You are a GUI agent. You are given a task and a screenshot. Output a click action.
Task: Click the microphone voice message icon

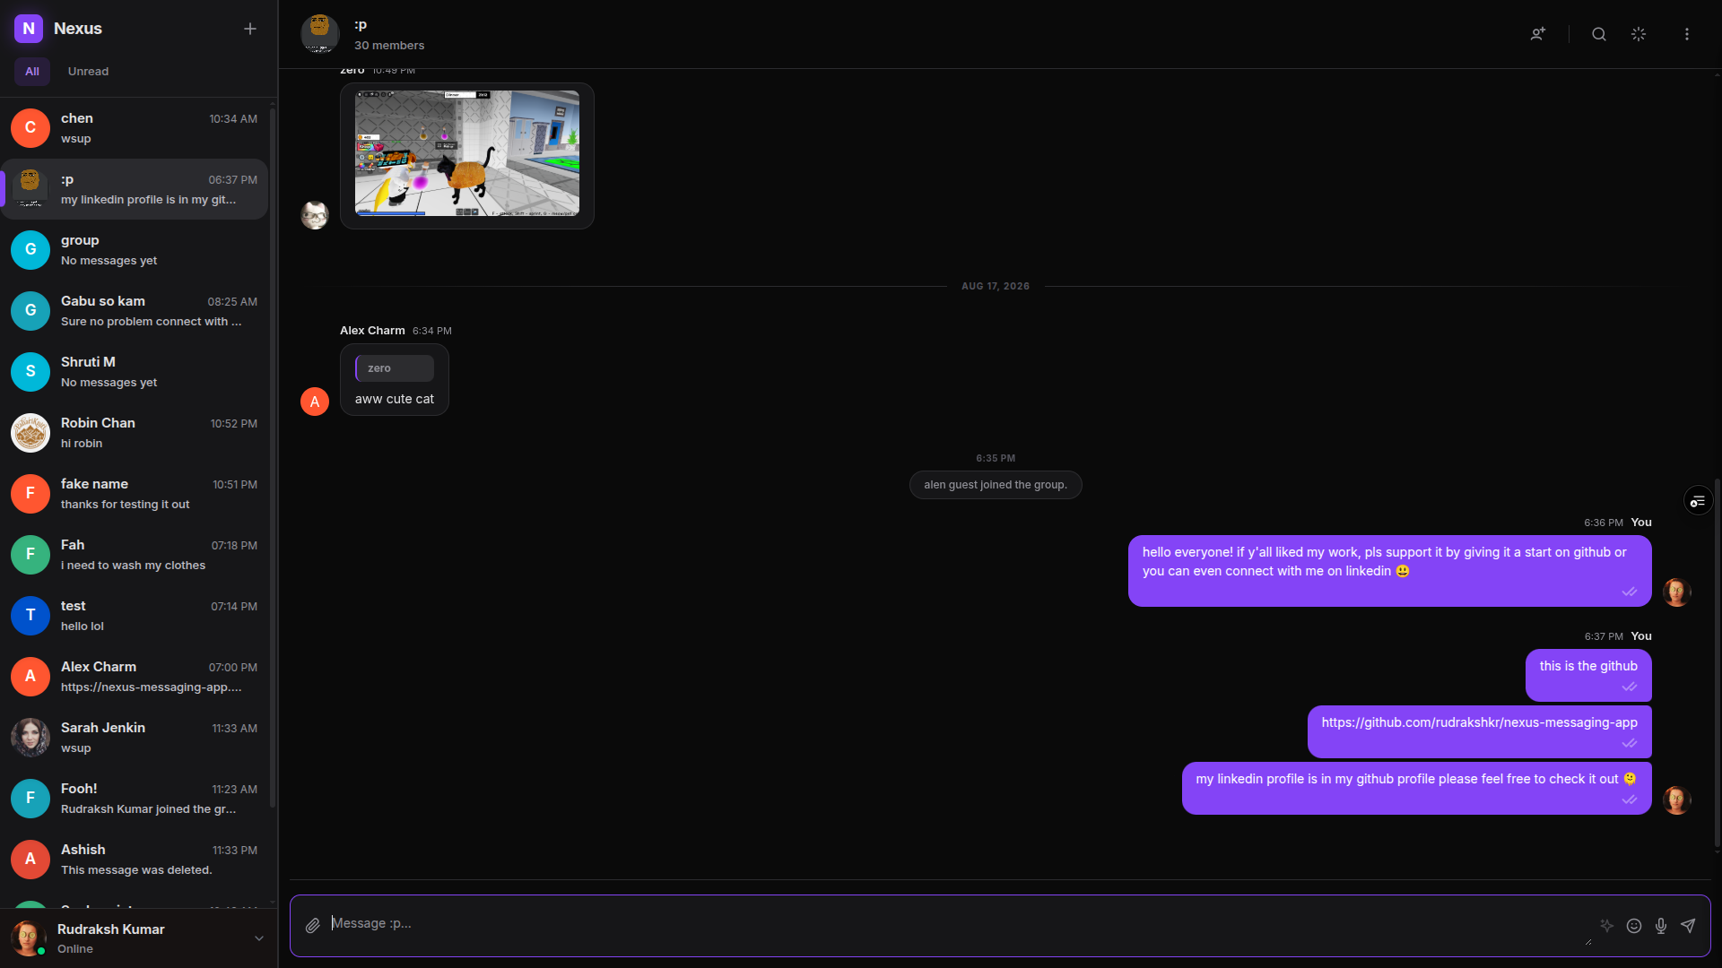point(1661,926)
